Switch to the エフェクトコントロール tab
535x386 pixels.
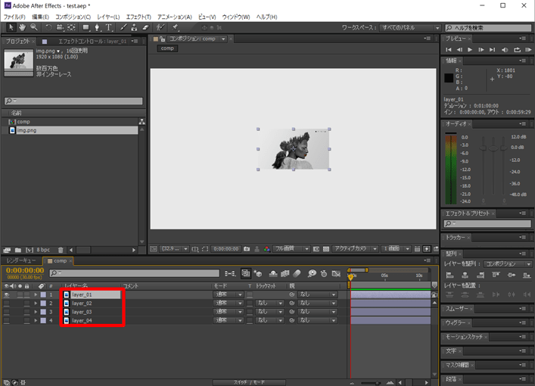pyautogui.click(x=92, y=42)
